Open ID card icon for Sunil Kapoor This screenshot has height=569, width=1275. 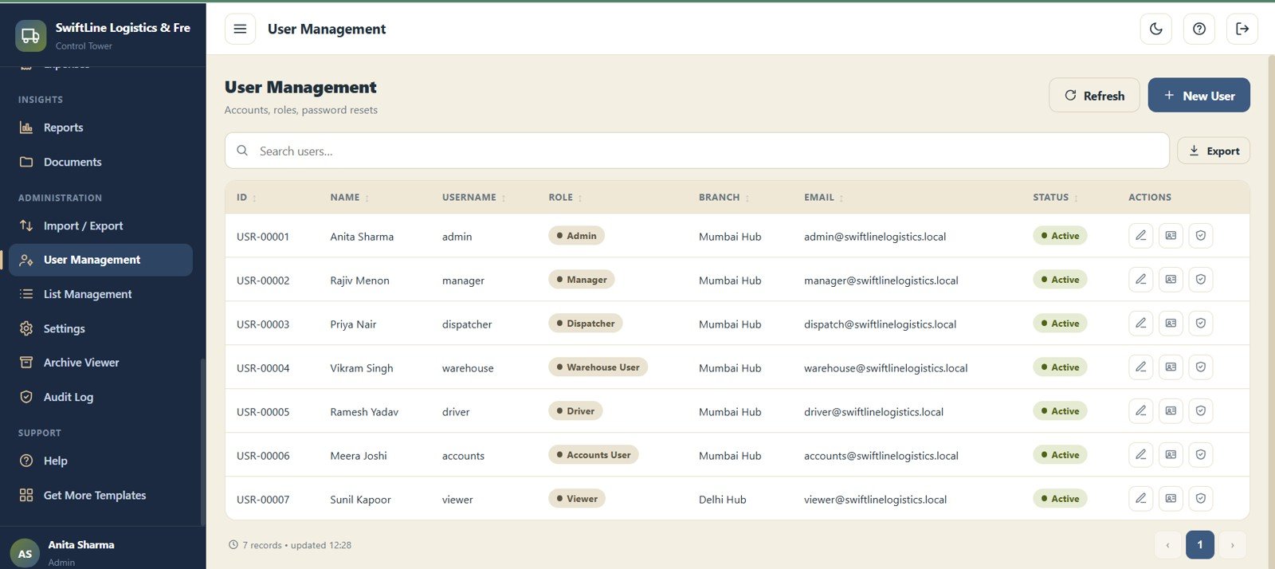(x=1171, y=498)
